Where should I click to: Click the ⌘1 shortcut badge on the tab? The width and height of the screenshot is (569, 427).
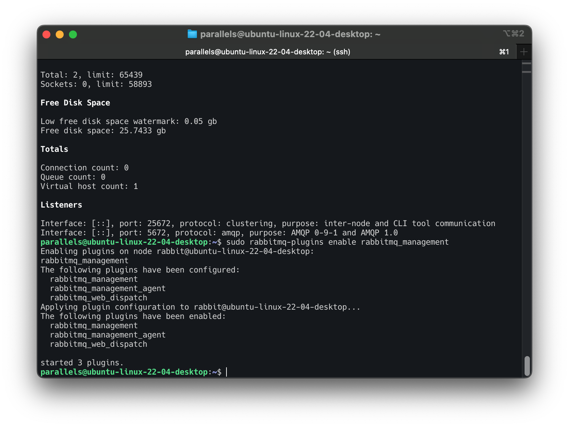[504, 52]
